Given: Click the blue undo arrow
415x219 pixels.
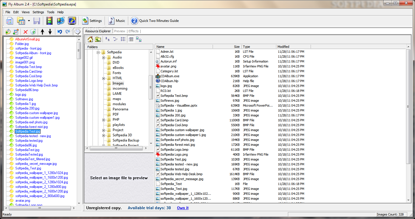Looking at the screenshot, I should (60, 32).
